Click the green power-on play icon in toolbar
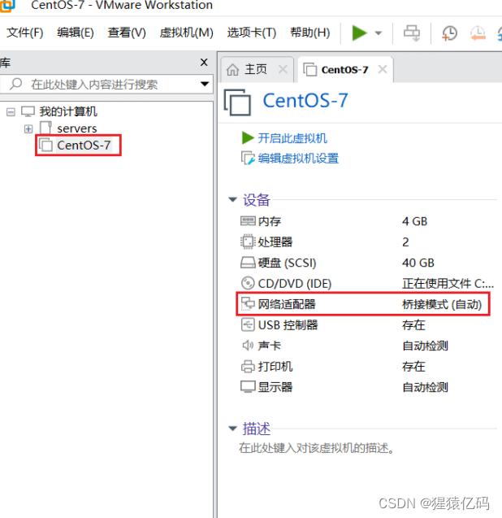 pos(359,33)
